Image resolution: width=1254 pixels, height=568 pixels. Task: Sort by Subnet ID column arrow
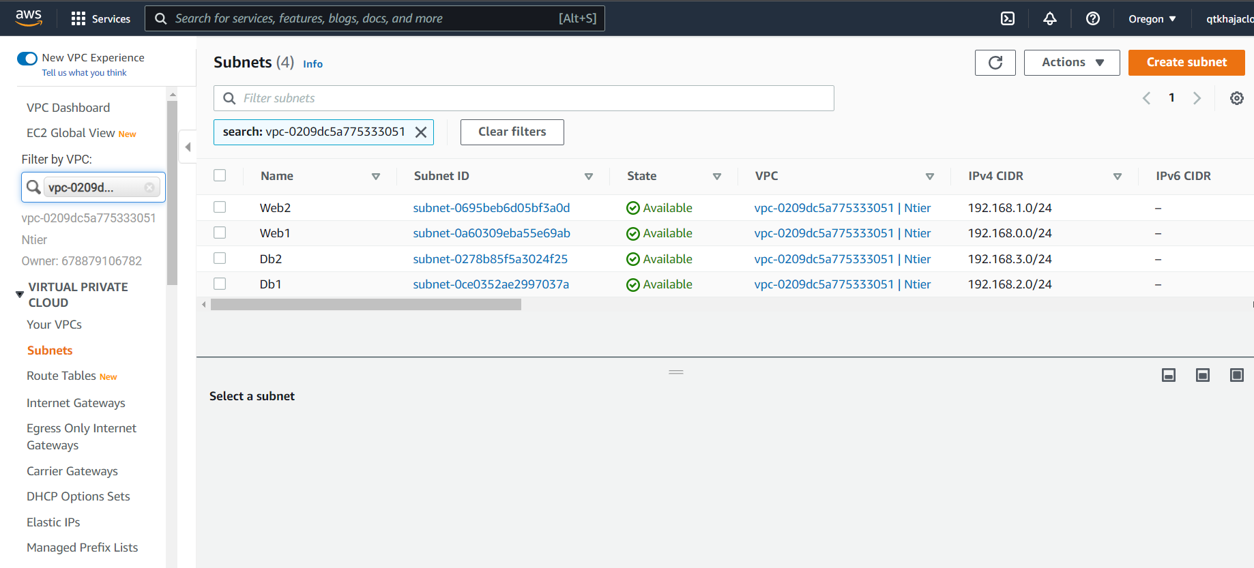coord(589,177)
